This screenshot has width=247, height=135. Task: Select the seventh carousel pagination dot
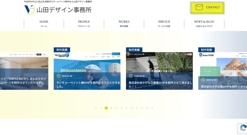click(127, 108)
